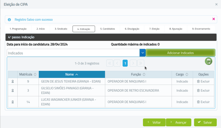The image size is (221, 128).
Task: Sort table by Matrícula column
Action: [x=28, y=74]
